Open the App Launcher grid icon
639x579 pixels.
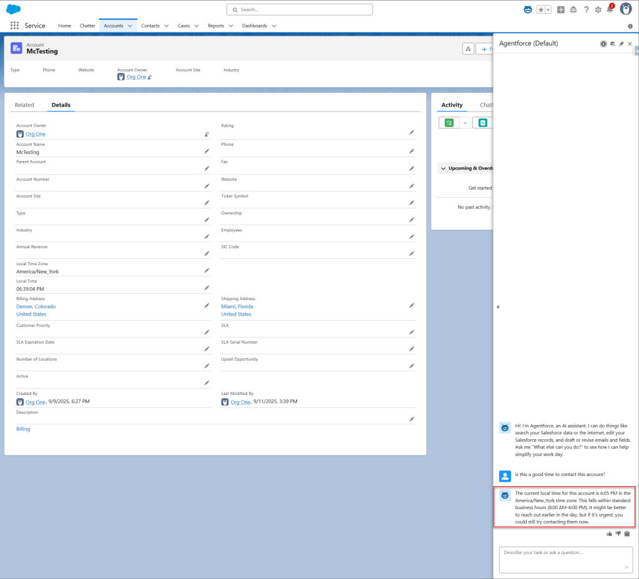click(x=14, y=26)
